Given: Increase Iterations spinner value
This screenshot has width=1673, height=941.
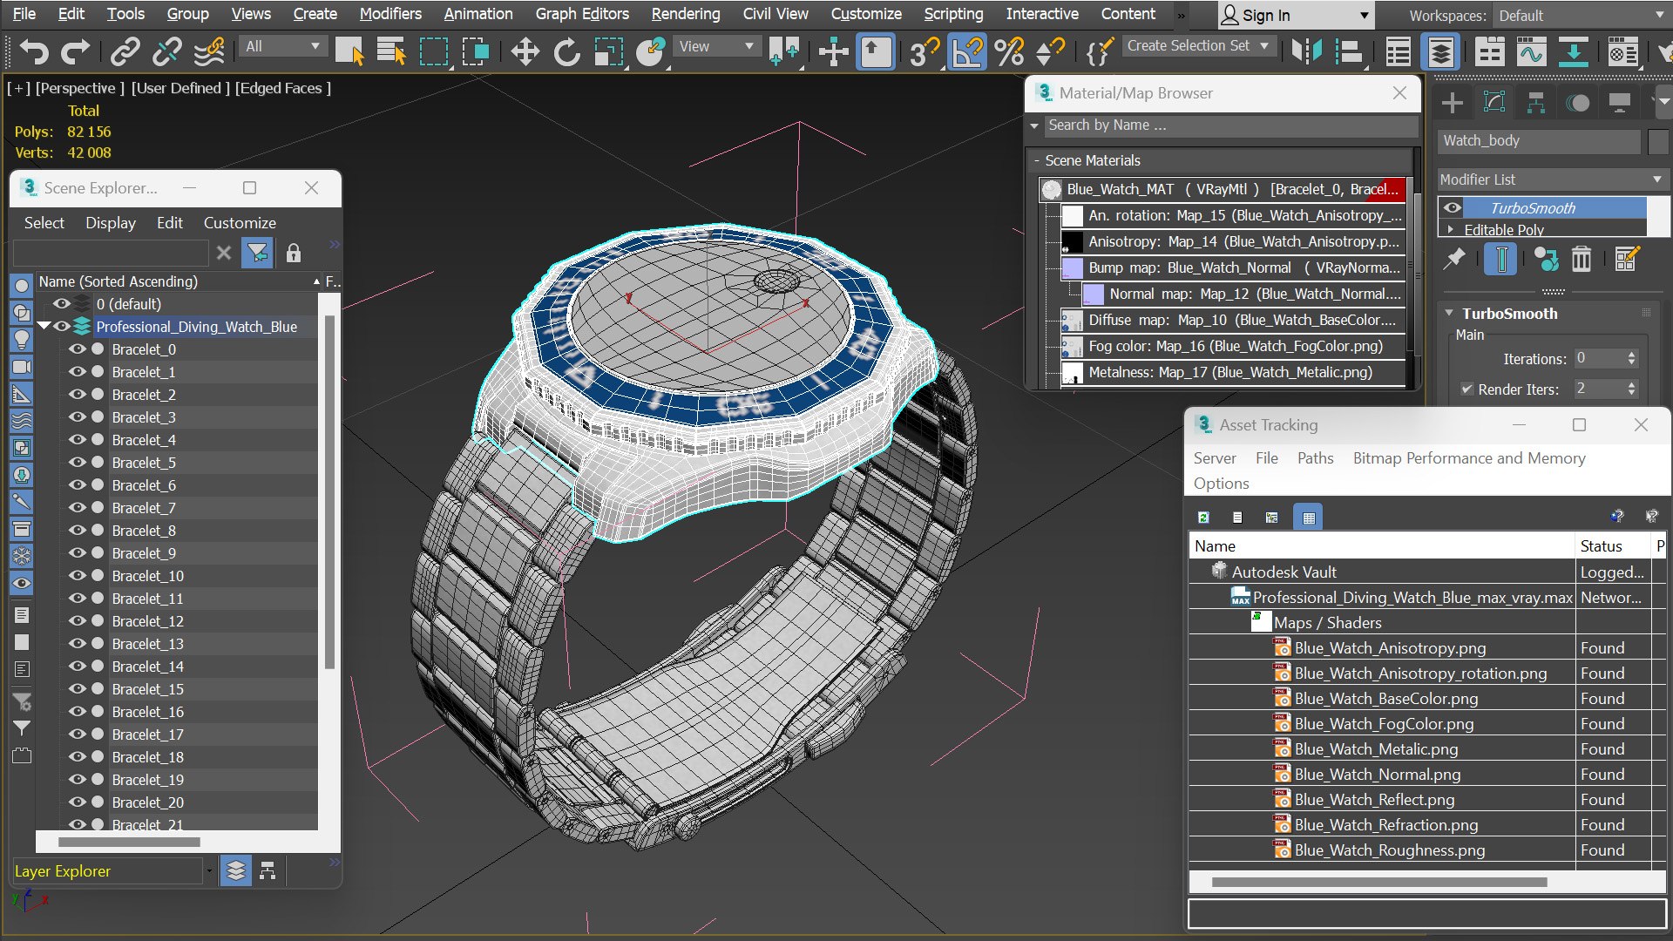Looking at the screenshot, I should [x=1632, y=355].
